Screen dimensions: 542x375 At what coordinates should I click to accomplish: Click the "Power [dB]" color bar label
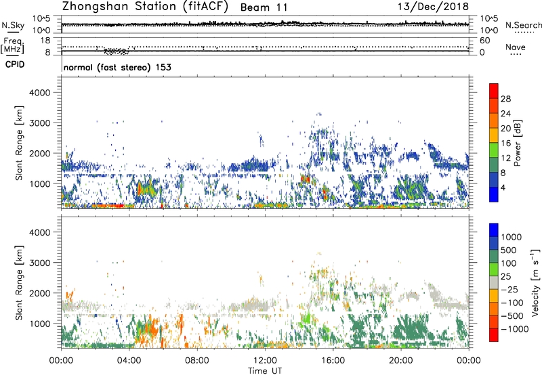pos(517,143)
